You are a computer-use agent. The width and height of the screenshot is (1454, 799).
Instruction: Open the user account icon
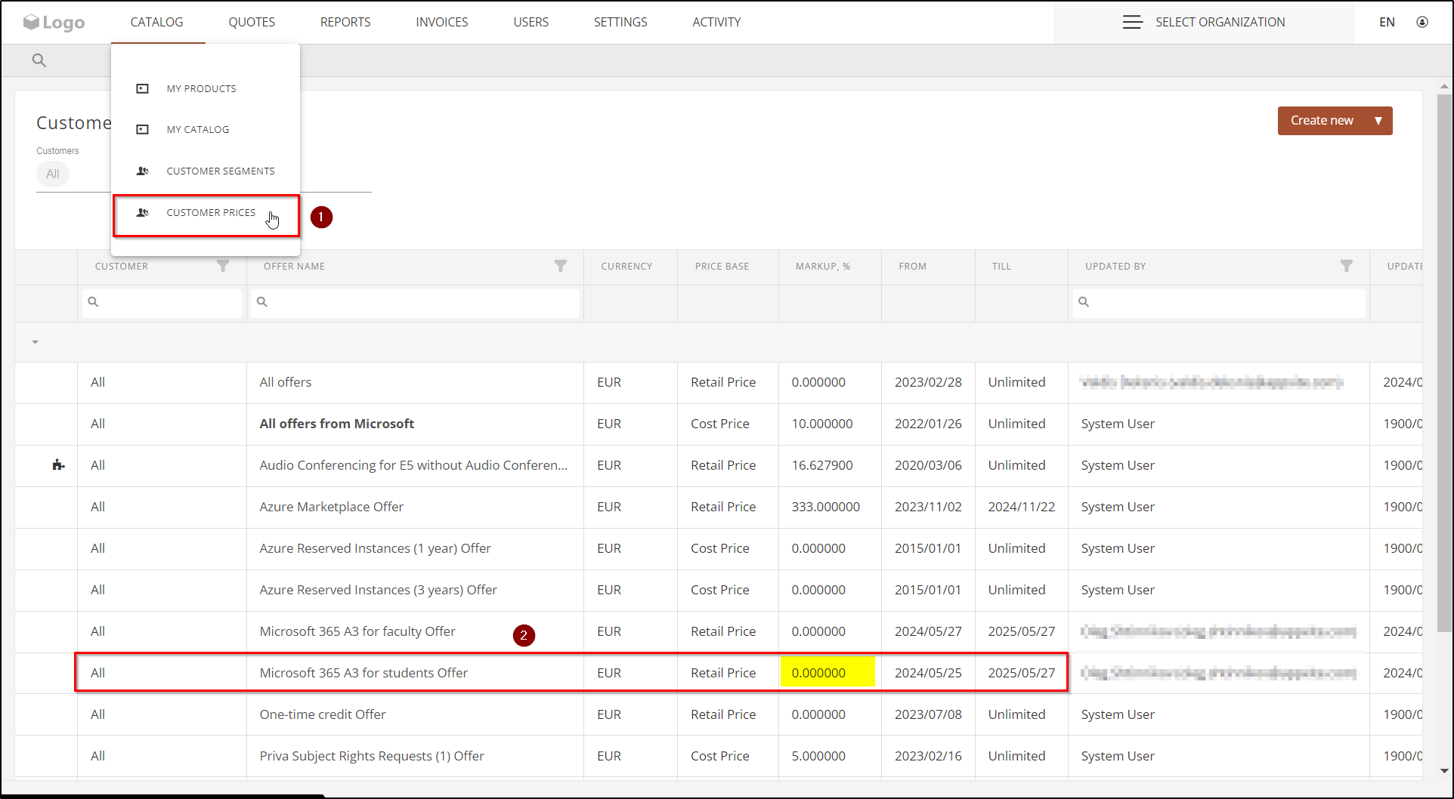pos(1422,22)
